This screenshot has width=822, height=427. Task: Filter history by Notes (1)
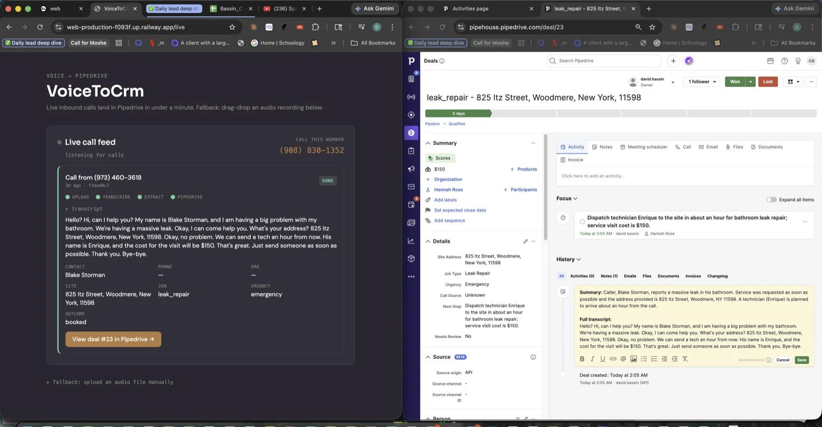(609, 276)
